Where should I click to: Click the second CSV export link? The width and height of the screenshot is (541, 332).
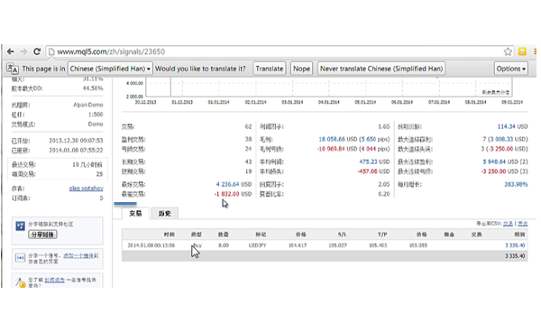click(x=522, y=224)
